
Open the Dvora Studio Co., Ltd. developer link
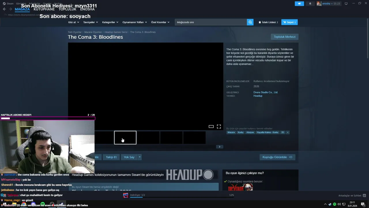point(266,92)
